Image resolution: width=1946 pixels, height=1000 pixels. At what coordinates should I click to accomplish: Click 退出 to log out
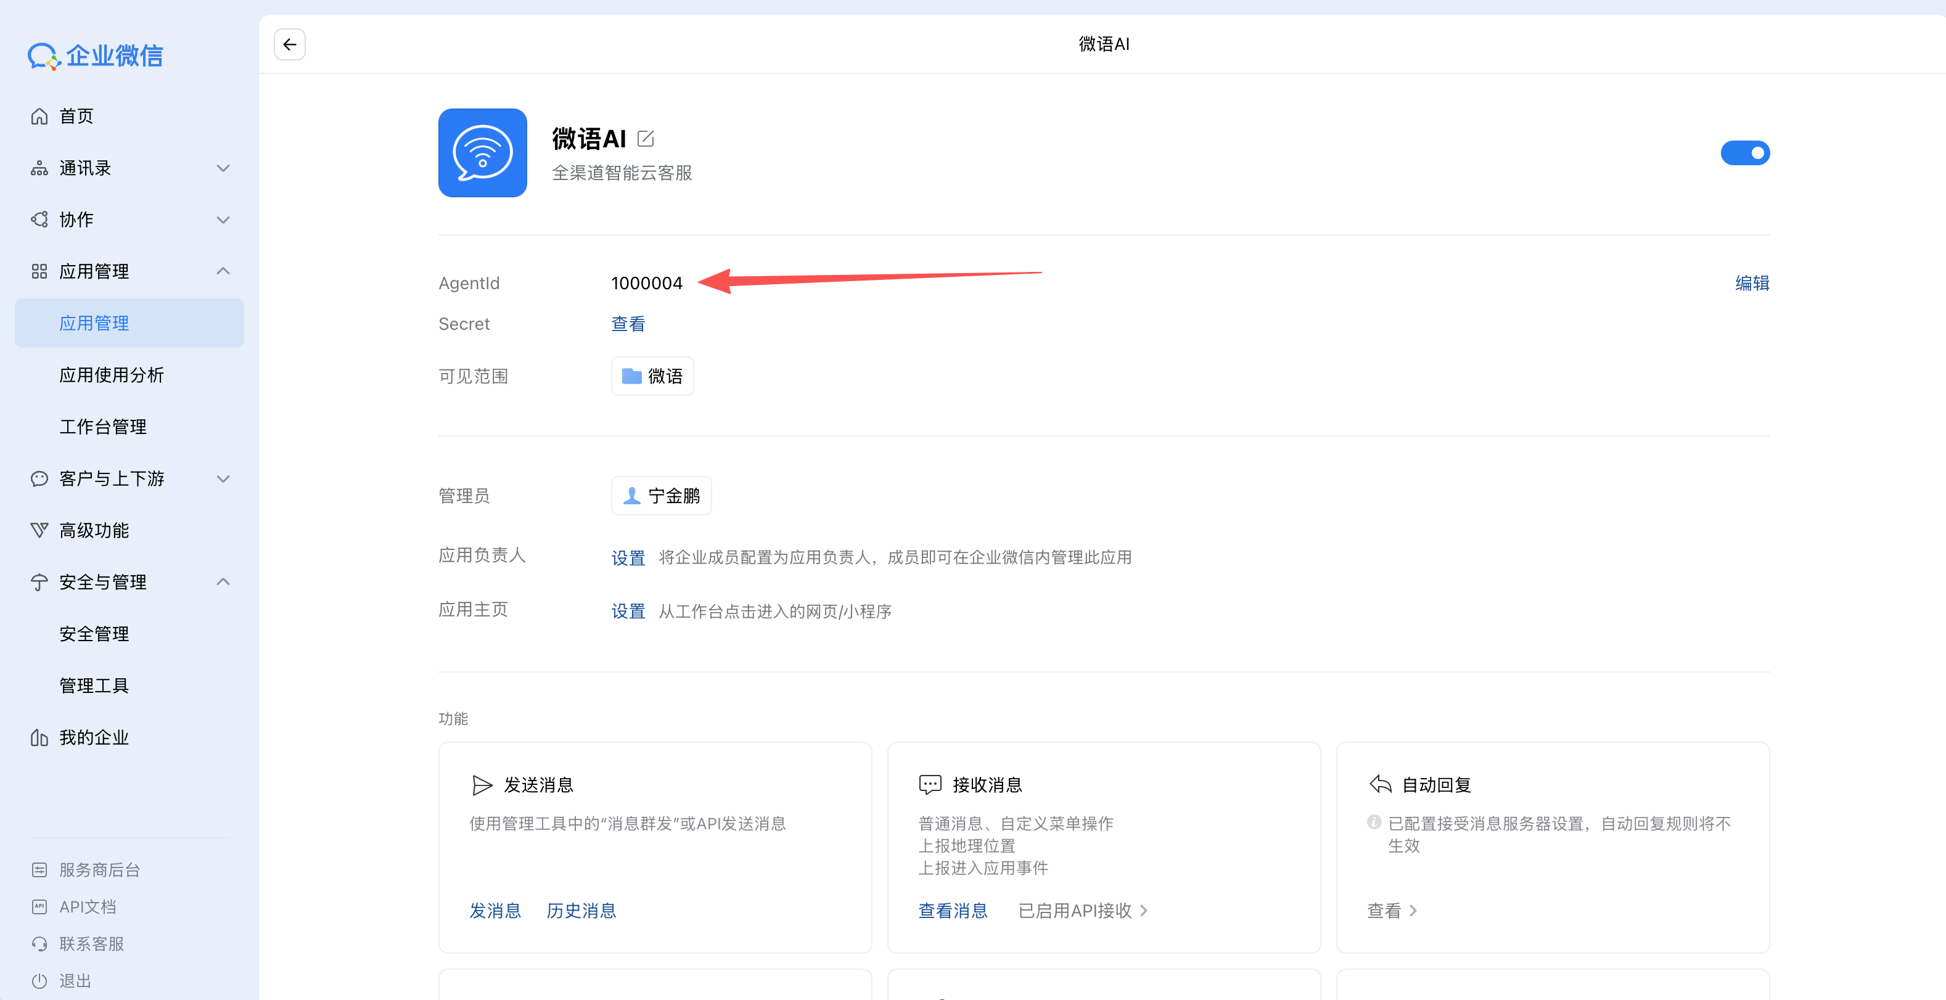(75, 980)
